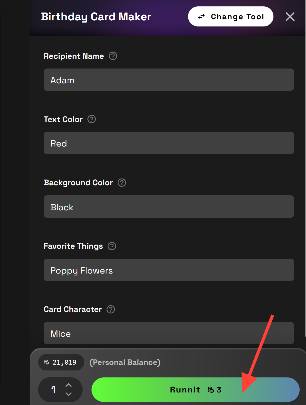Click the Card Character field showing Mice

click(x=169, y=333)
